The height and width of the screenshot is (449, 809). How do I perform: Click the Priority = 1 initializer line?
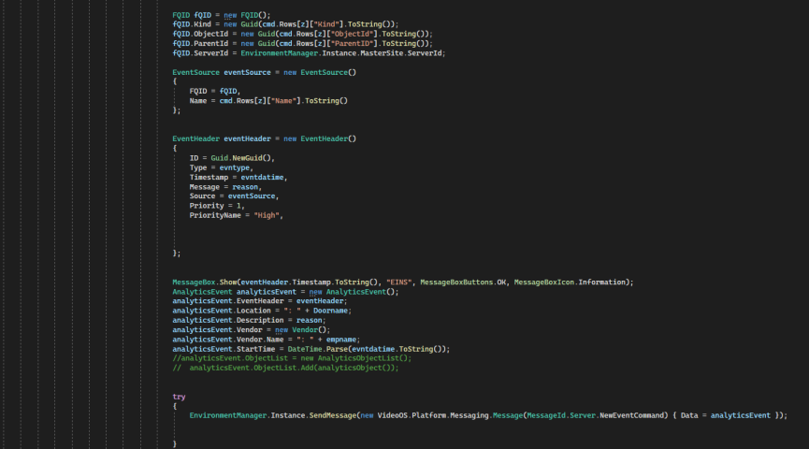(216, 206)
